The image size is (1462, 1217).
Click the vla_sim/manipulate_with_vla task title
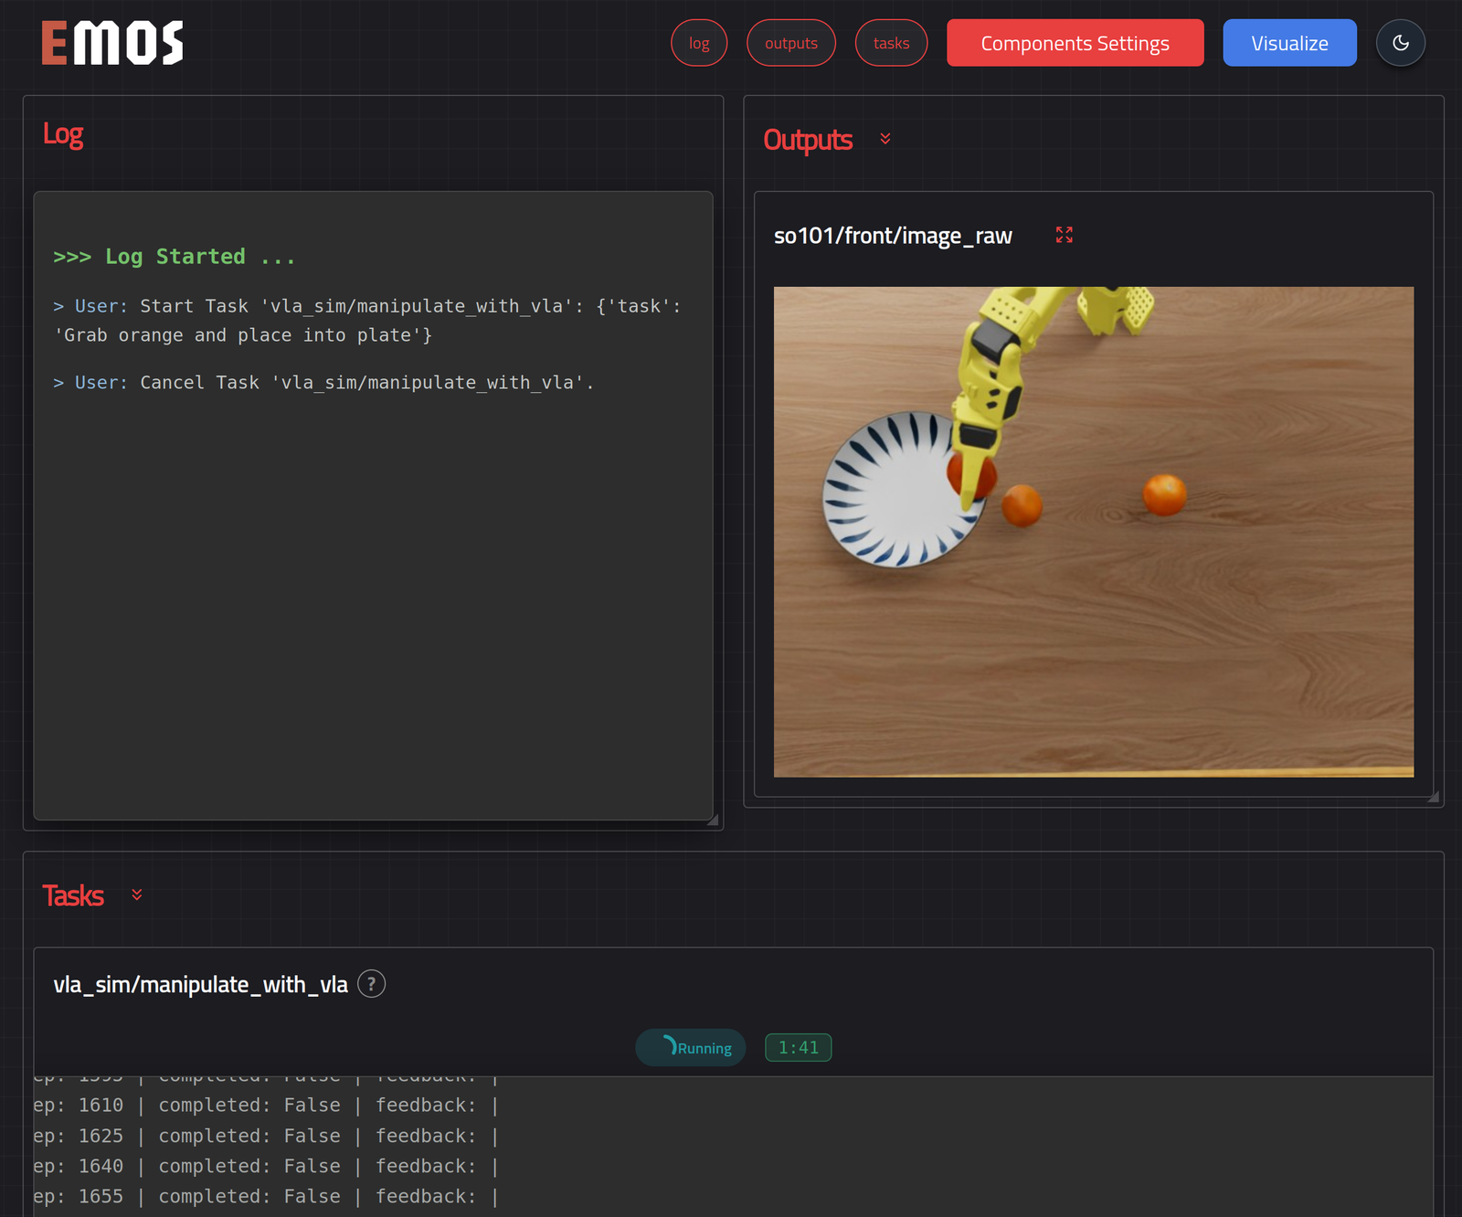click(x=200, y=985)
